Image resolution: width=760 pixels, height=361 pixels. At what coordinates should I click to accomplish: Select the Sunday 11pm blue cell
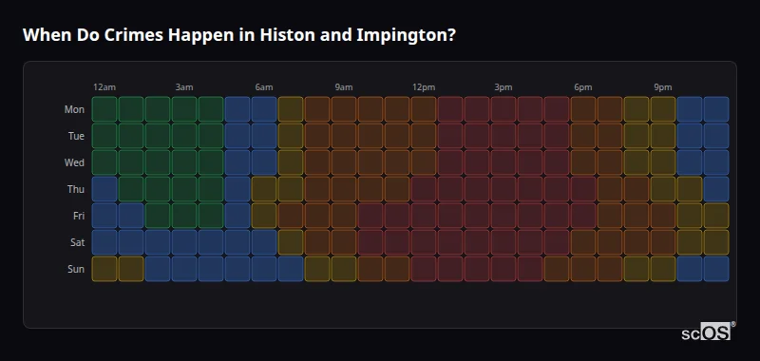(x=716, y=269)
